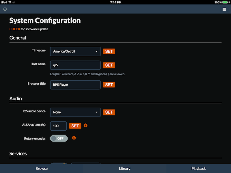Click the Audio section heading
The width and height of the screenshot is (231, 173).
(x=16, y=99)
